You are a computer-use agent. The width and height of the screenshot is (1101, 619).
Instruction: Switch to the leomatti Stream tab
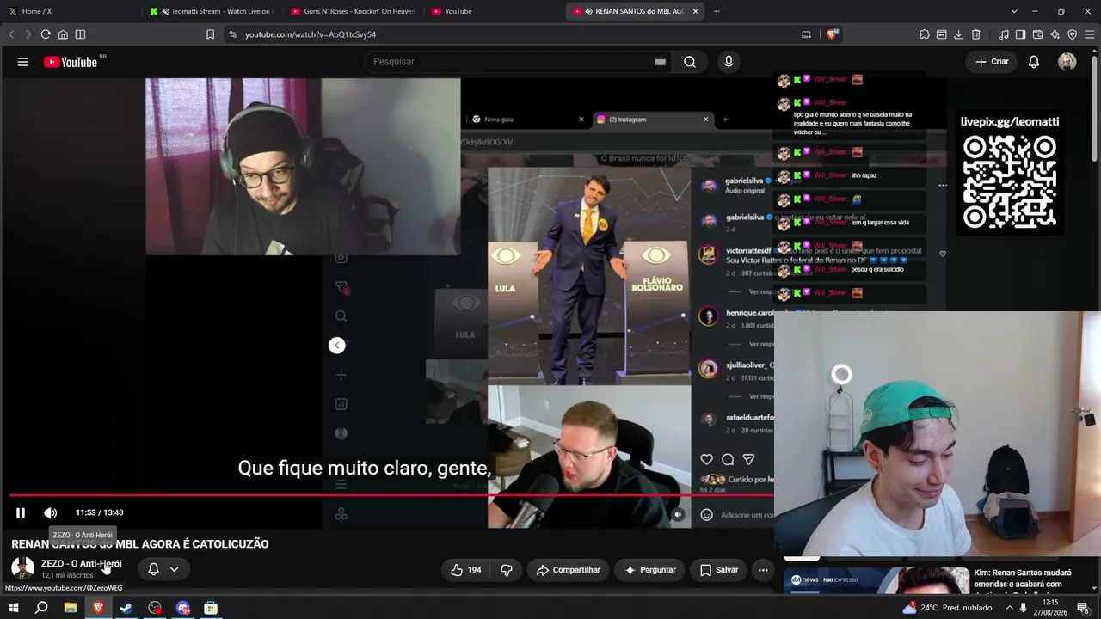tap(212, 11)
